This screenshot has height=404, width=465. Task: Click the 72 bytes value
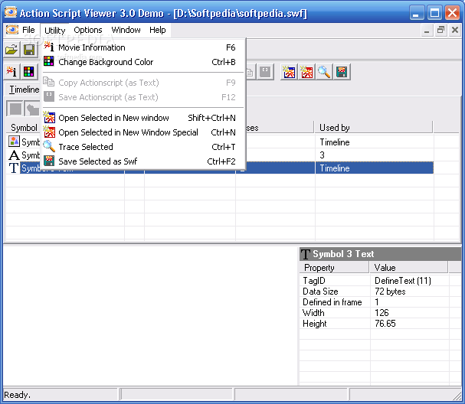390,292
